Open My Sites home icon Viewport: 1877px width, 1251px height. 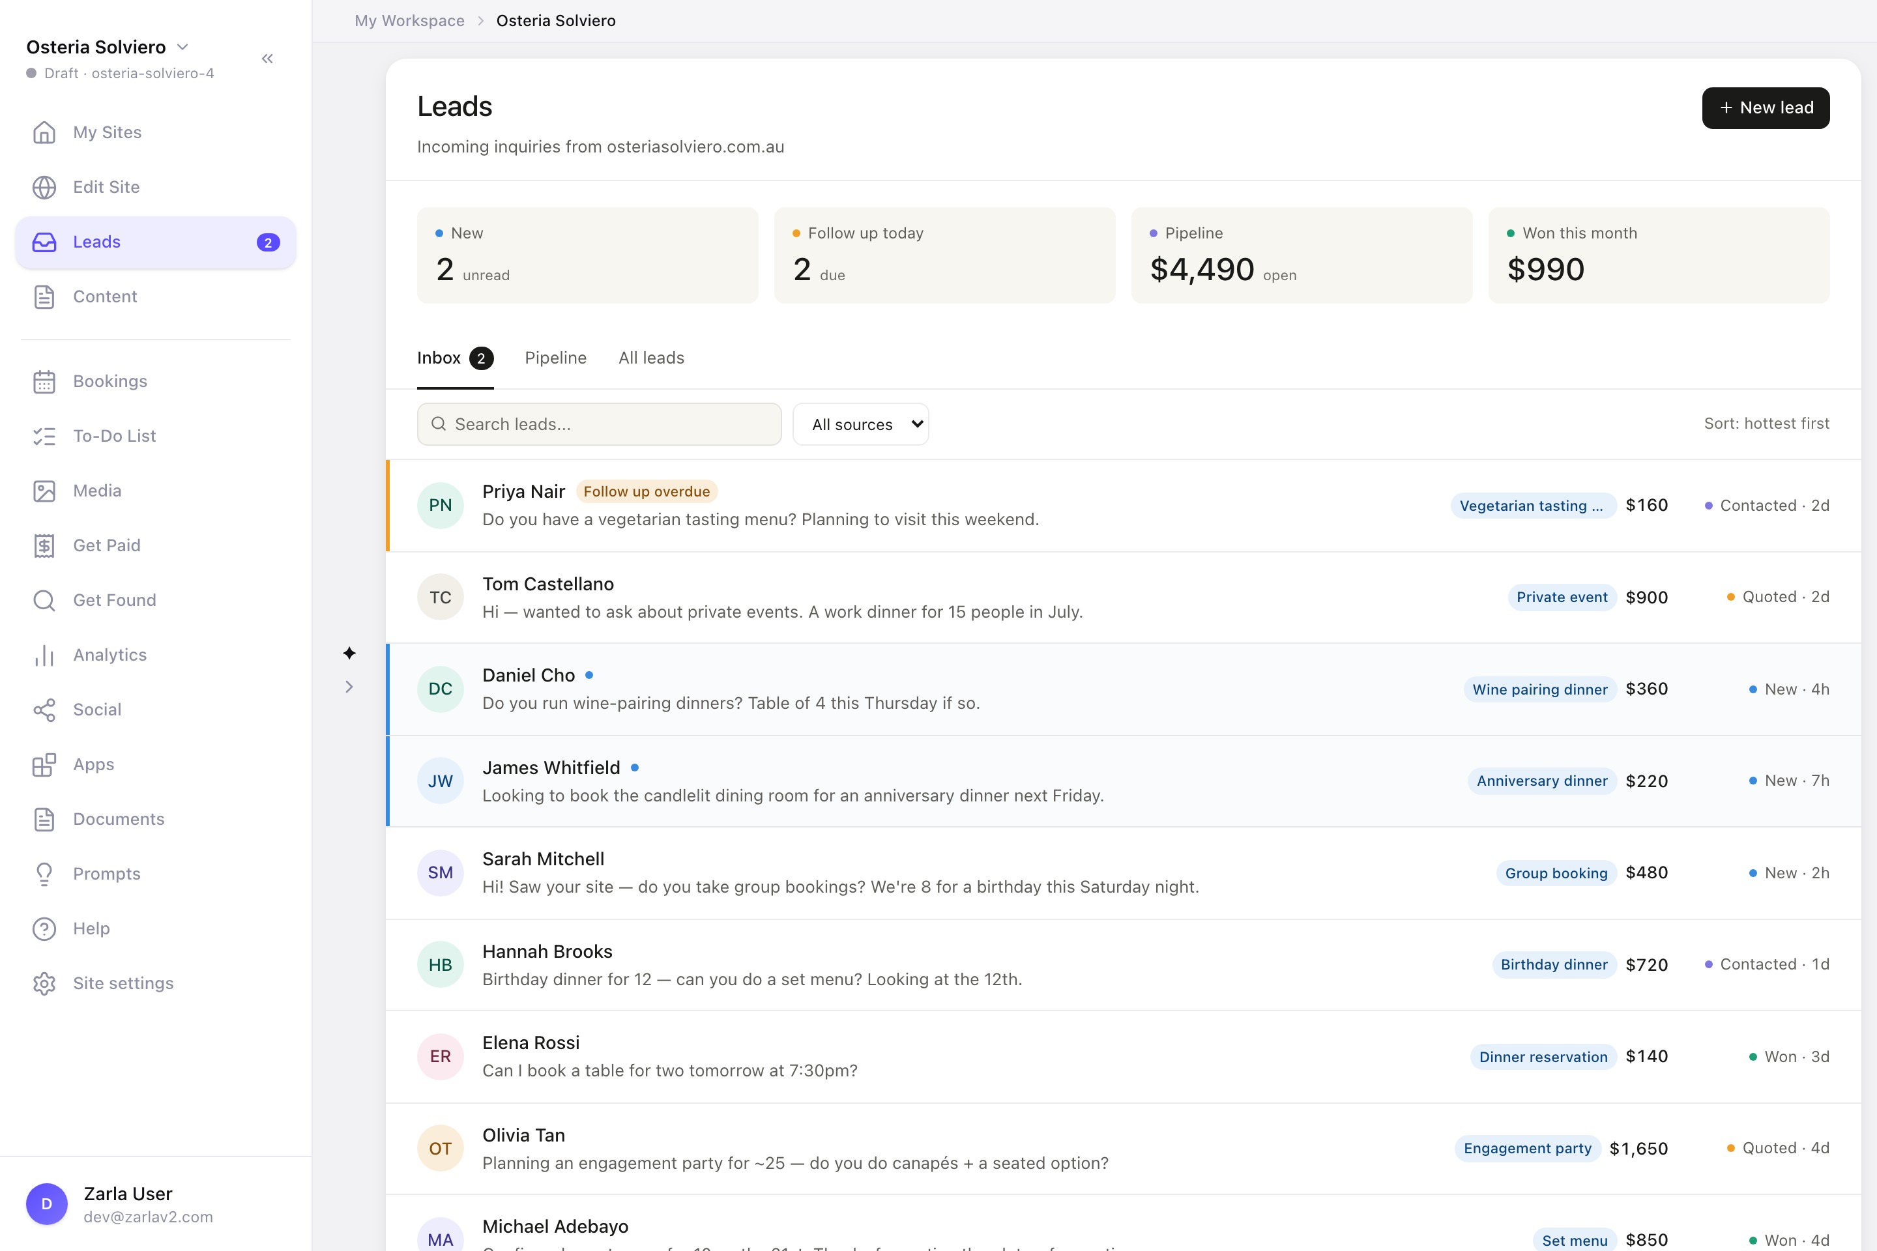pyautogui.click(x=44, y=132)
